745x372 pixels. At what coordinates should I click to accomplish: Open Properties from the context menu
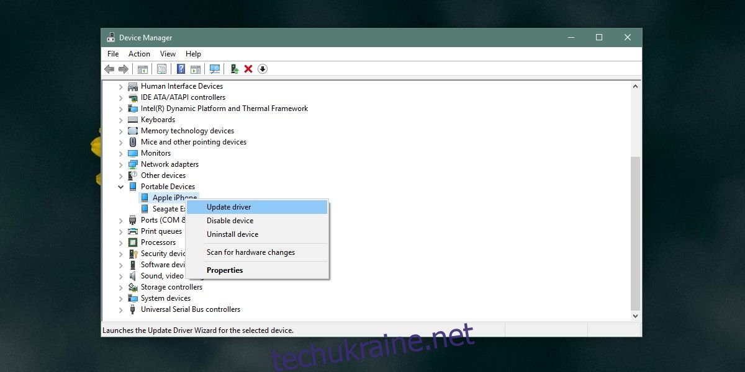258,270
